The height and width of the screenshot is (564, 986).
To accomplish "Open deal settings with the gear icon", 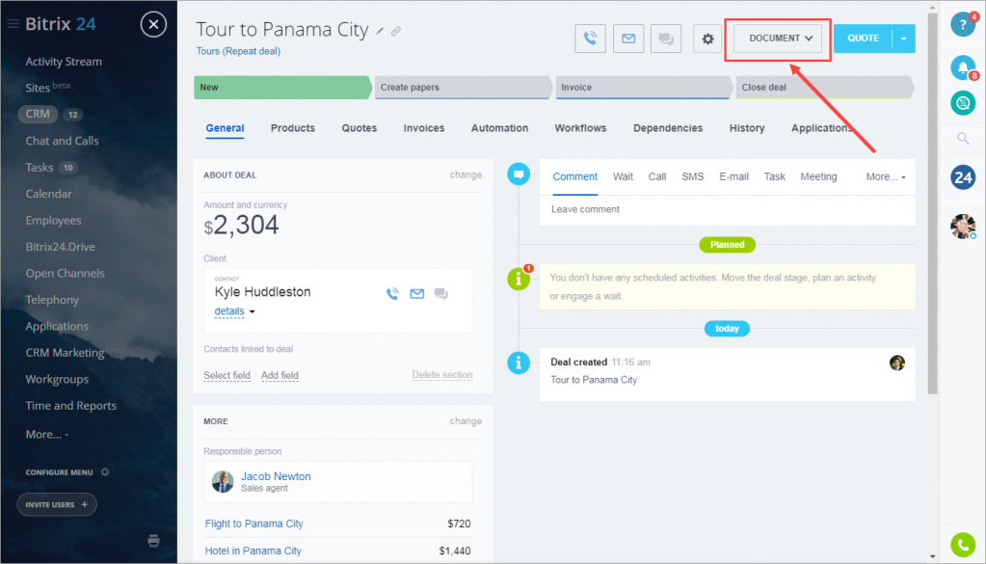I will [x=708, y=39].
